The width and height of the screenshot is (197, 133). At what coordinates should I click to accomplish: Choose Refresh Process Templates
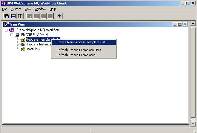tap(84, 55)
